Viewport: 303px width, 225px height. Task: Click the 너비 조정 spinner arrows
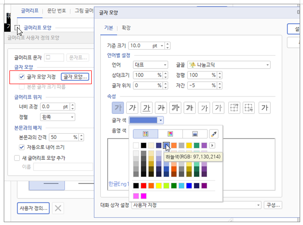[72, 107]
